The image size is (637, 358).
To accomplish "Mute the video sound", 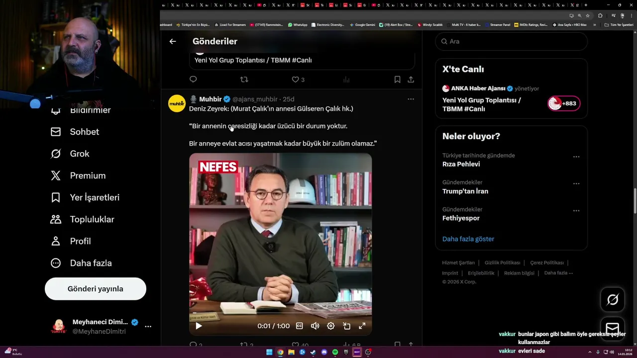I will (315, 326).
